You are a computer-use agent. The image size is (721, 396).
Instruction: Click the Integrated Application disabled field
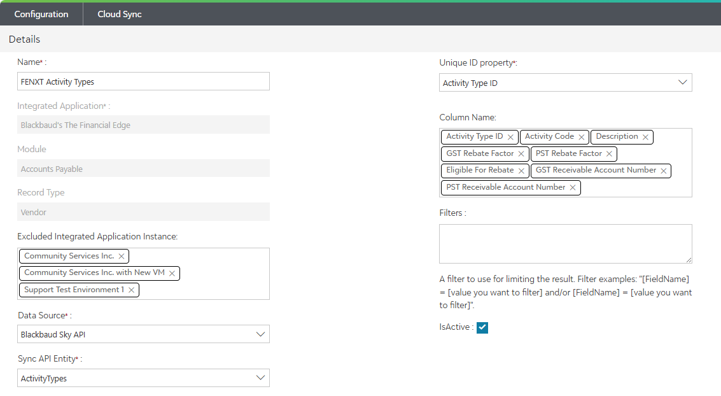pos(143,125)
